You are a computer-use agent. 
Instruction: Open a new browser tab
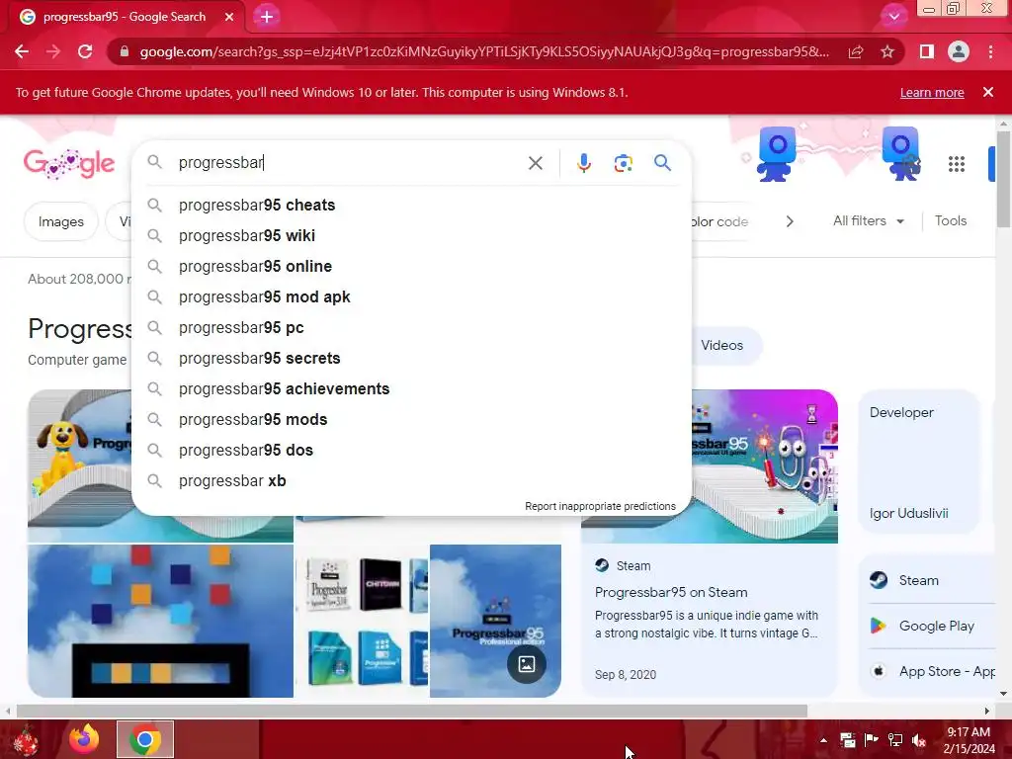267,17
